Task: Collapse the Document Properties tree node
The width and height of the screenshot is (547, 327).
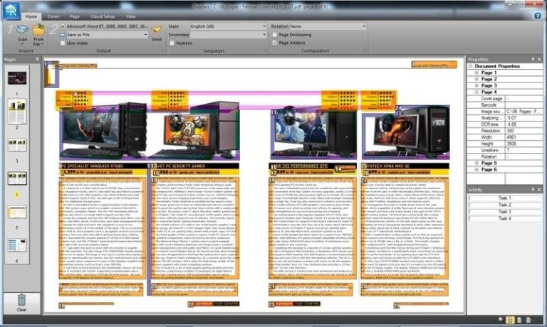Action: click(470, 66)
